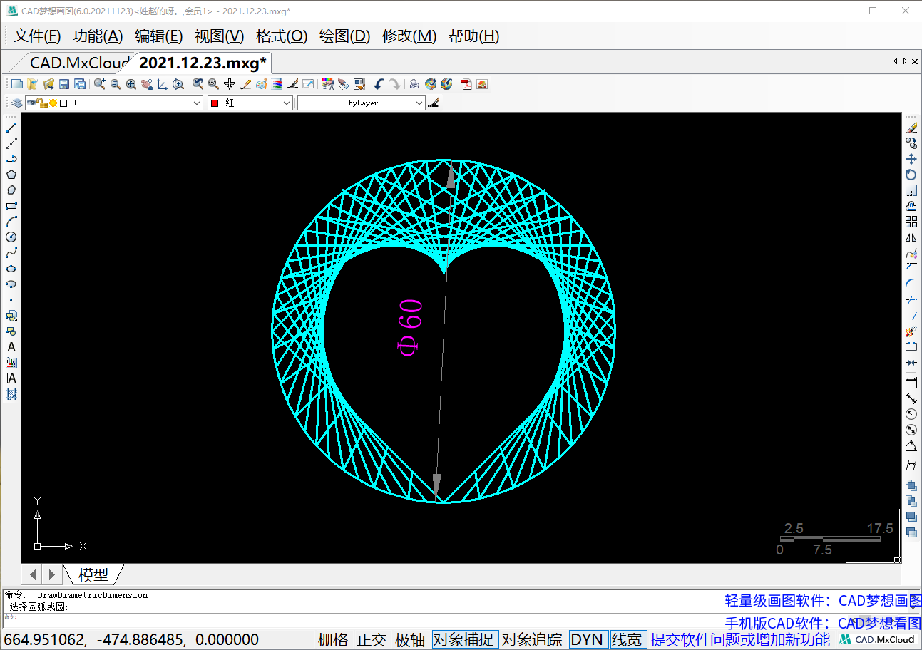Select the Array tool
The width and height of the screenshot is (922, 650).
(x=911, y=222)
